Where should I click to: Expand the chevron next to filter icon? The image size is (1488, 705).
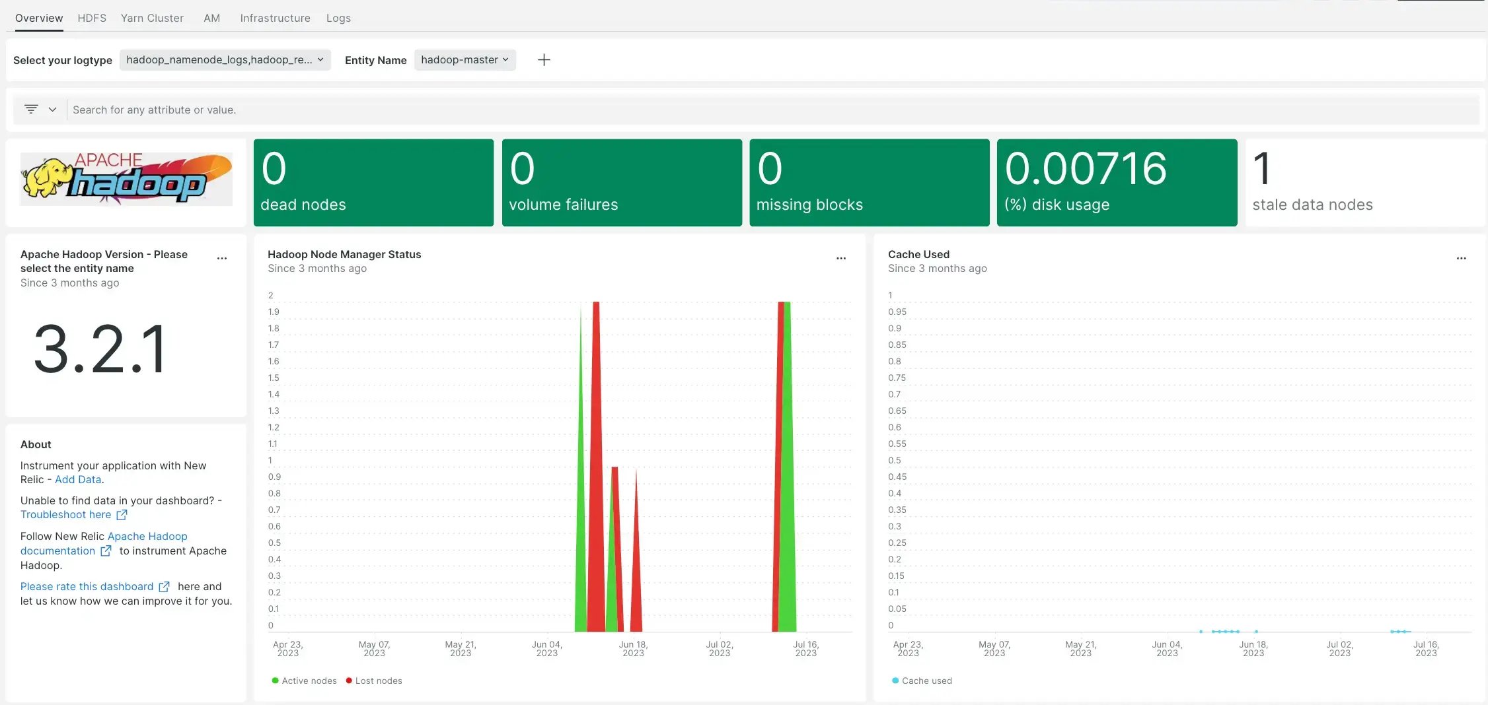[x=52, y=109]
